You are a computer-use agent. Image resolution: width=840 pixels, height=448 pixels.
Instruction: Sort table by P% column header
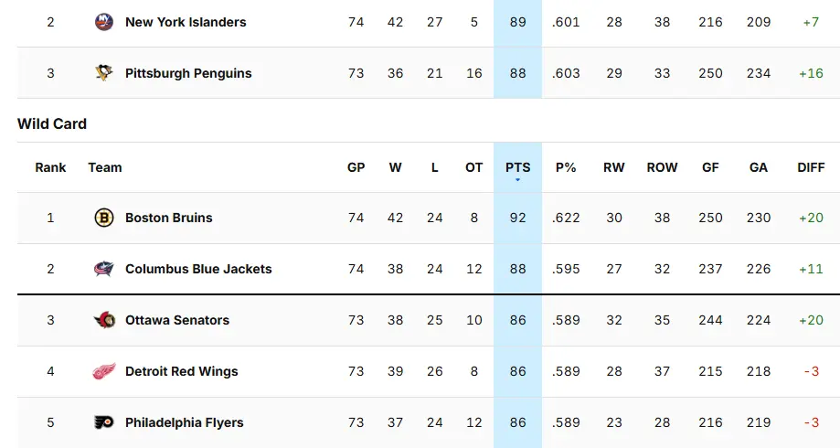(566, 167)
